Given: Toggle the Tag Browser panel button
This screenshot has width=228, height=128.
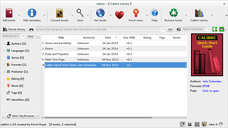Looking at the screenshot, I should pyautogui.click(x=183, y=124).
